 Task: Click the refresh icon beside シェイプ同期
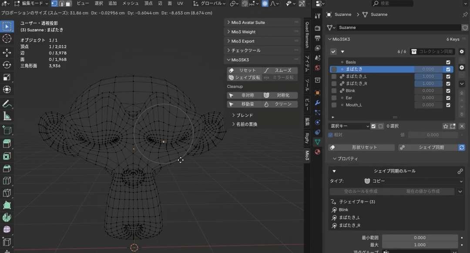[462, 147]
